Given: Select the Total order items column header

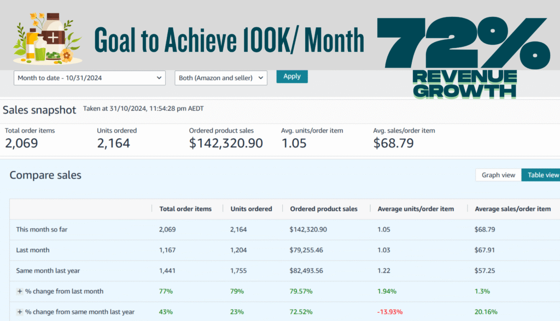Looking at the screenshot, I should [x=185, y=209].
